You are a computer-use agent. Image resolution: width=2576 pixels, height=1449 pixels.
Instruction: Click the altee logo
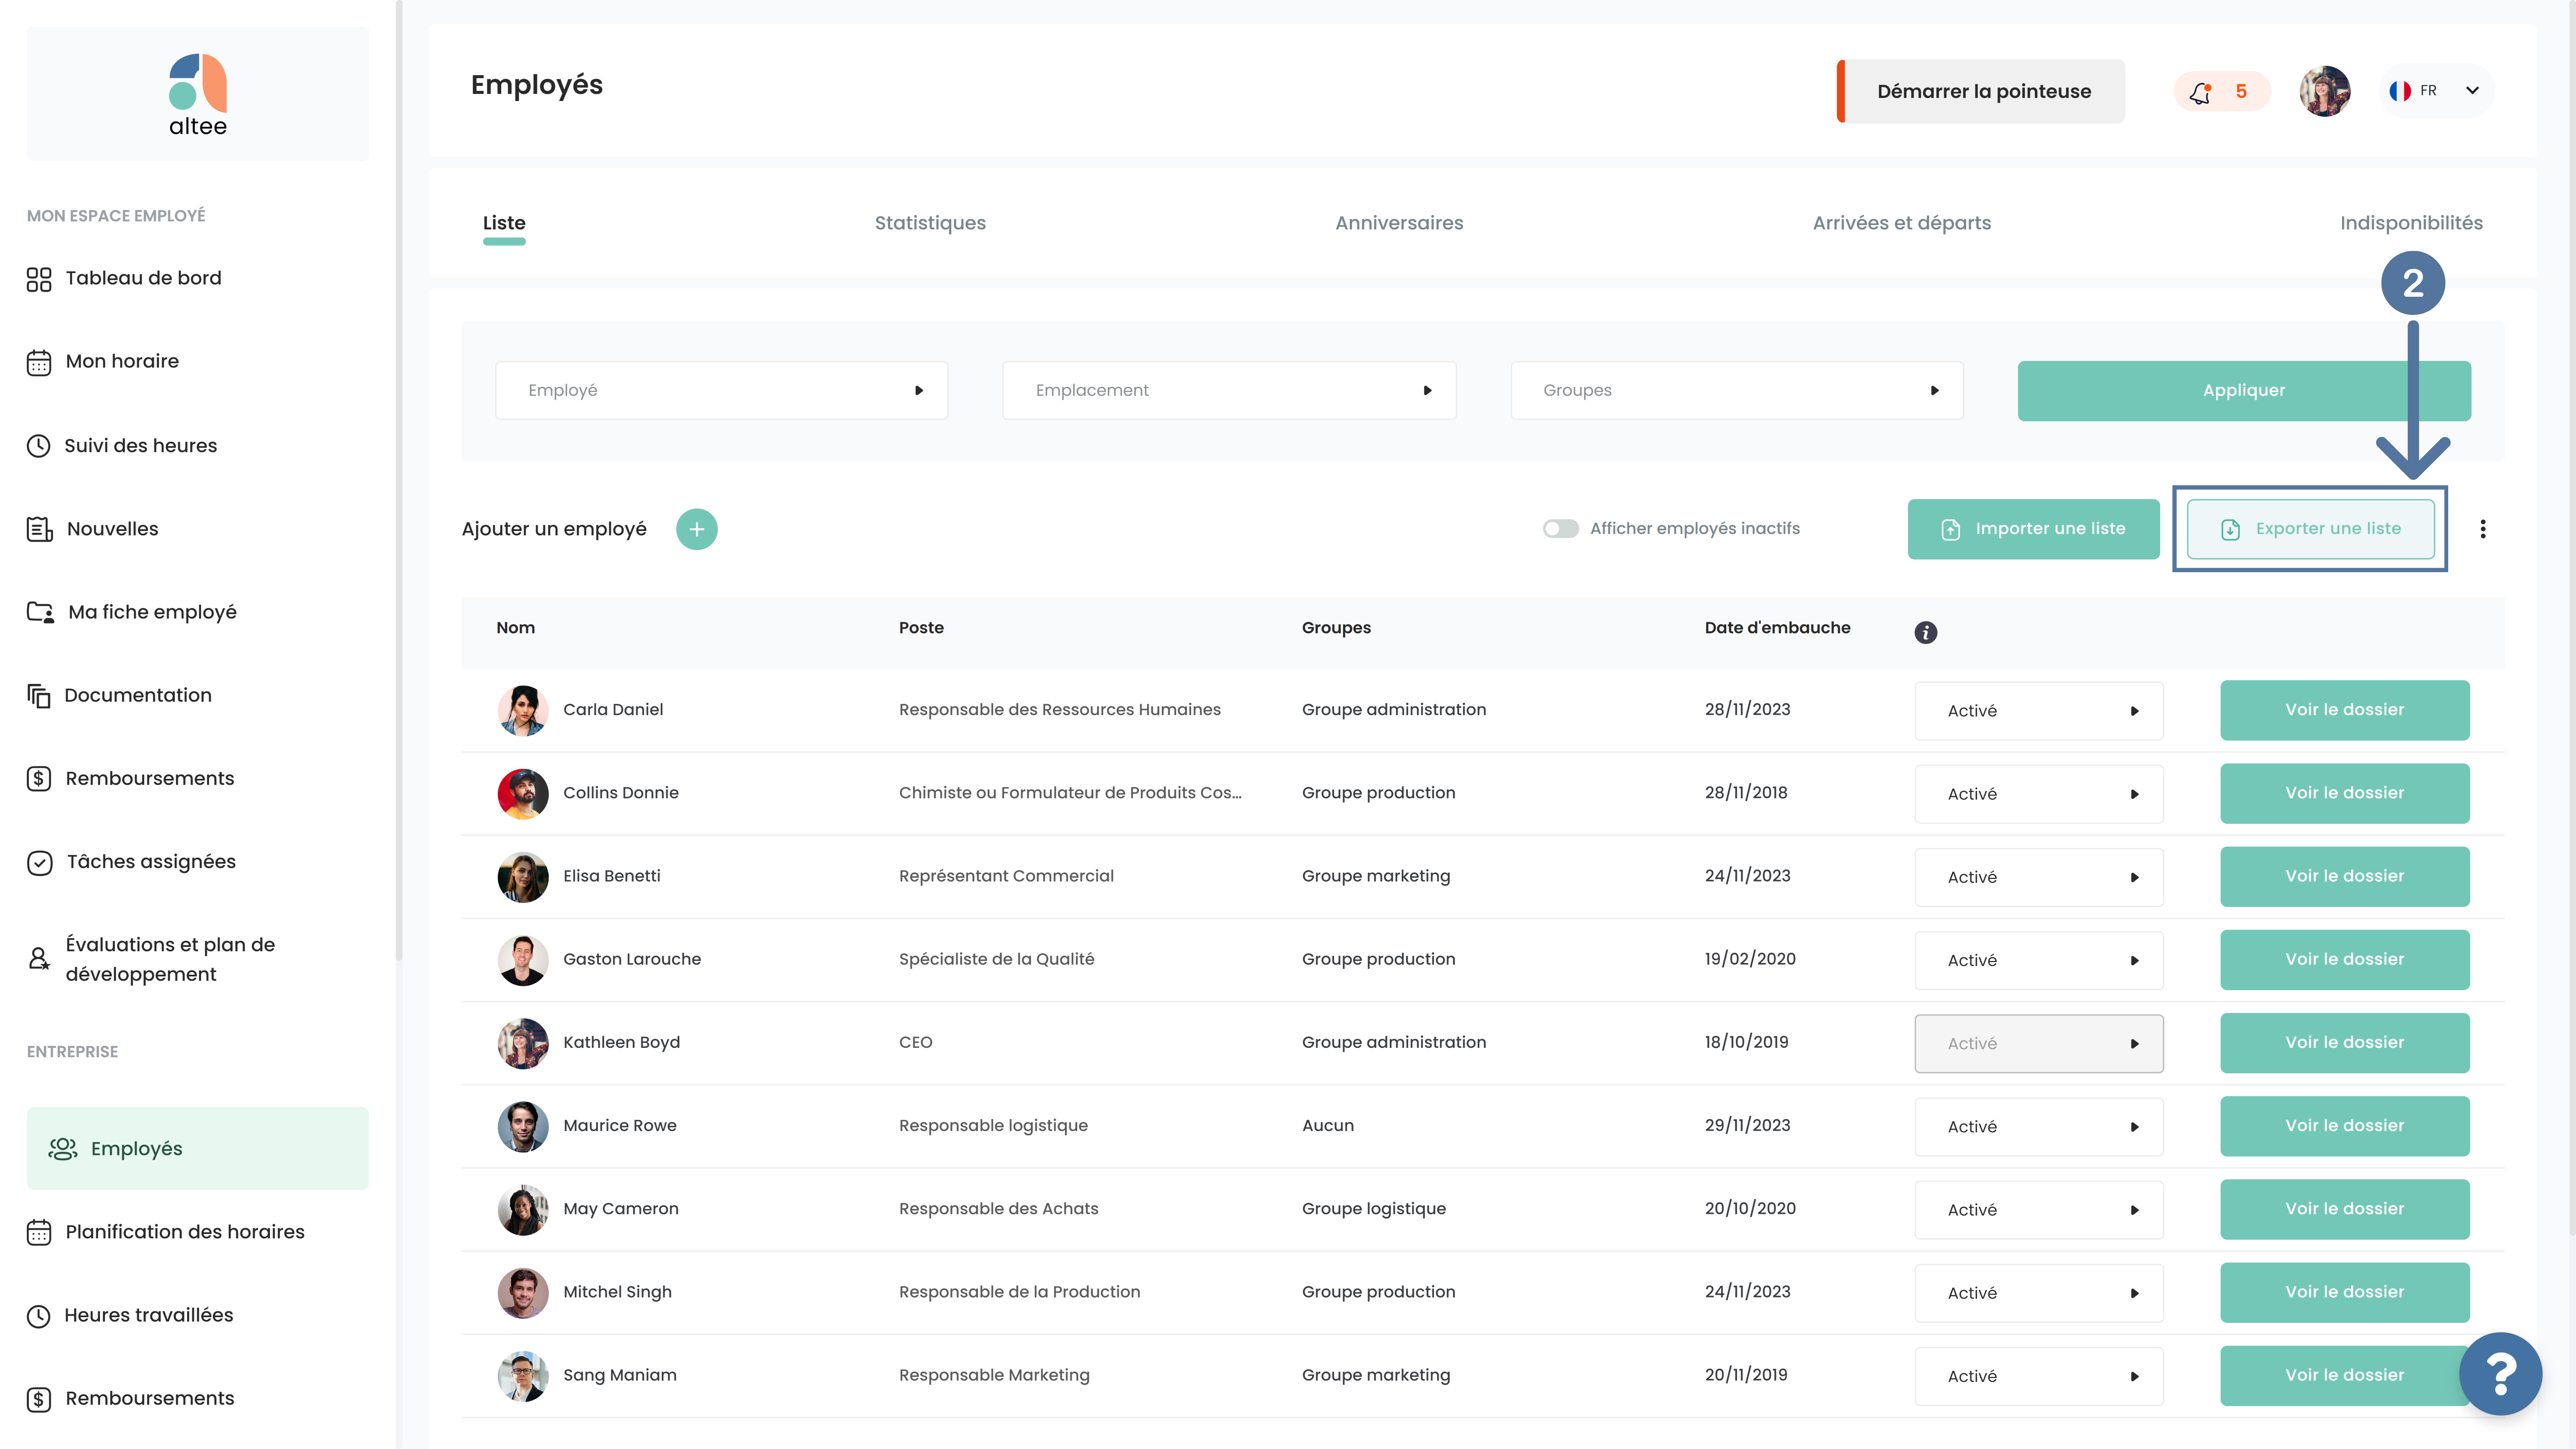pyautogui.click(x=198, y=94)
